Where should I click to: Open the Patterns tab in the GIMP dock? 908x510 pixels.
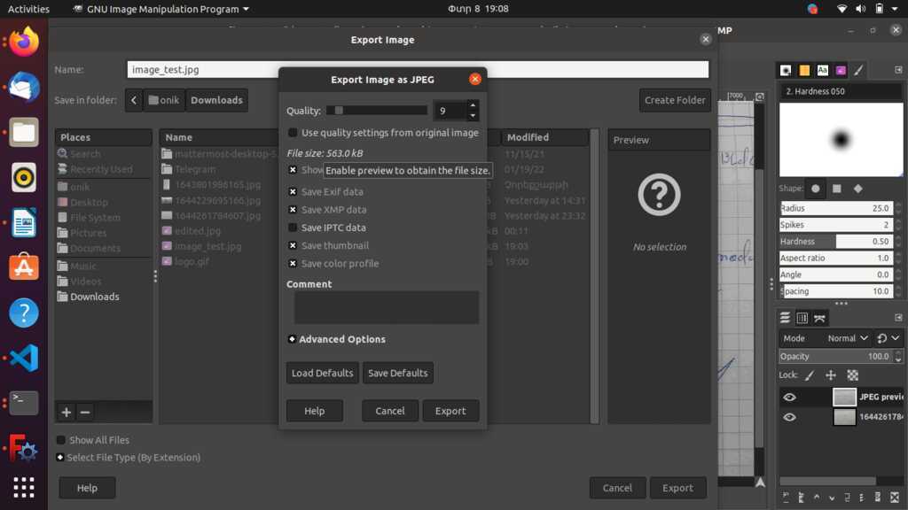tap(804, 71)
